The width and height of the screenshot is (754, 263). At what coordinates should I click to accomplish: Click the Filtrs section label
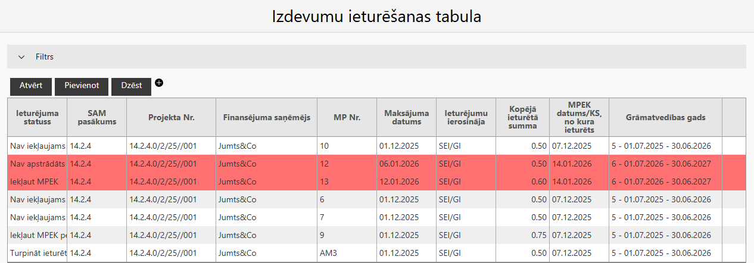pos(45,57)
